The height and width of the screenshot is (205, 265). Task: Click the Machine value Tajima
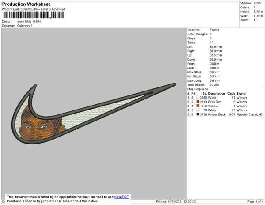[215, 30]
